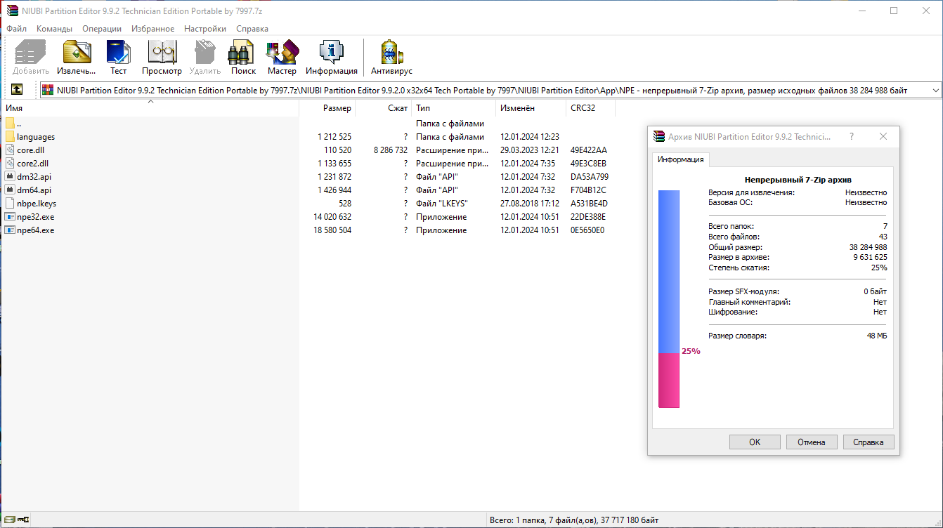Open archive Информация via toolbar icon

330,56
